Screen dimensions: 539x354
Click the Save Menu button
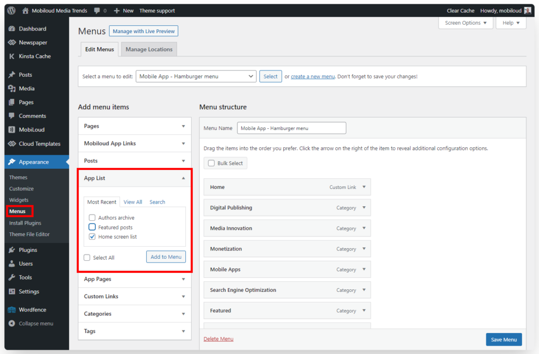click(504, 339)
